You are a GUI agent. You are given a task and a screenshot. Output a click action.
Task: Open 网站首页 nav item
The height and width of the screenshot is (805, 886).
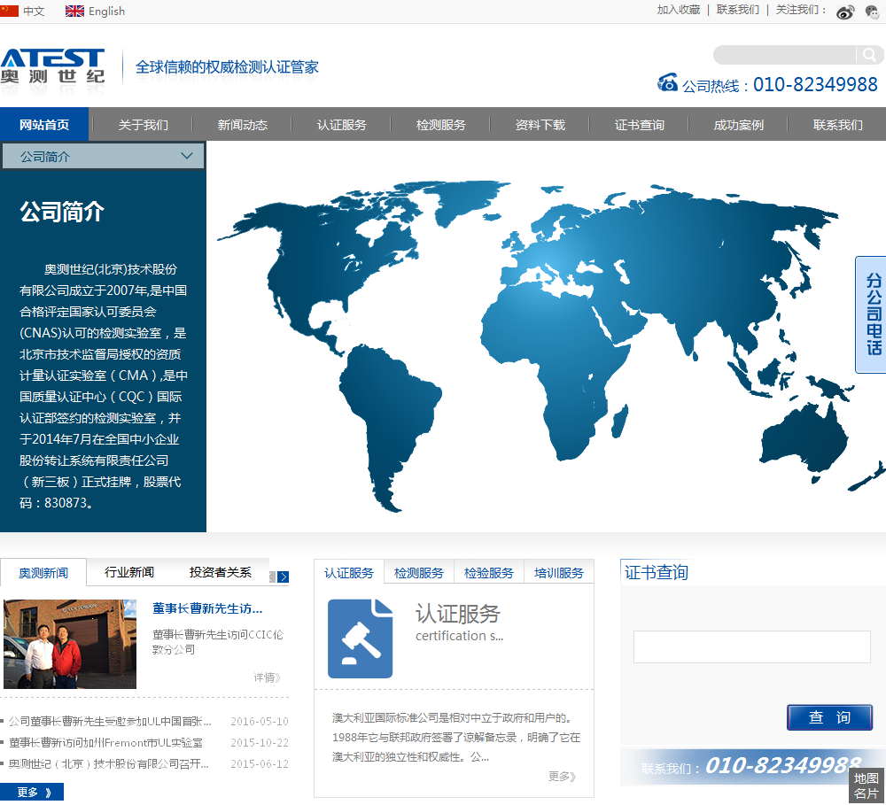coord(44,124)
